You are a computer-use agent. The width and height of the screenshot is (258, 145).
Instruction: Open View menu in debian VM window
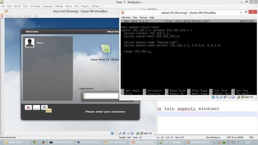135,17
